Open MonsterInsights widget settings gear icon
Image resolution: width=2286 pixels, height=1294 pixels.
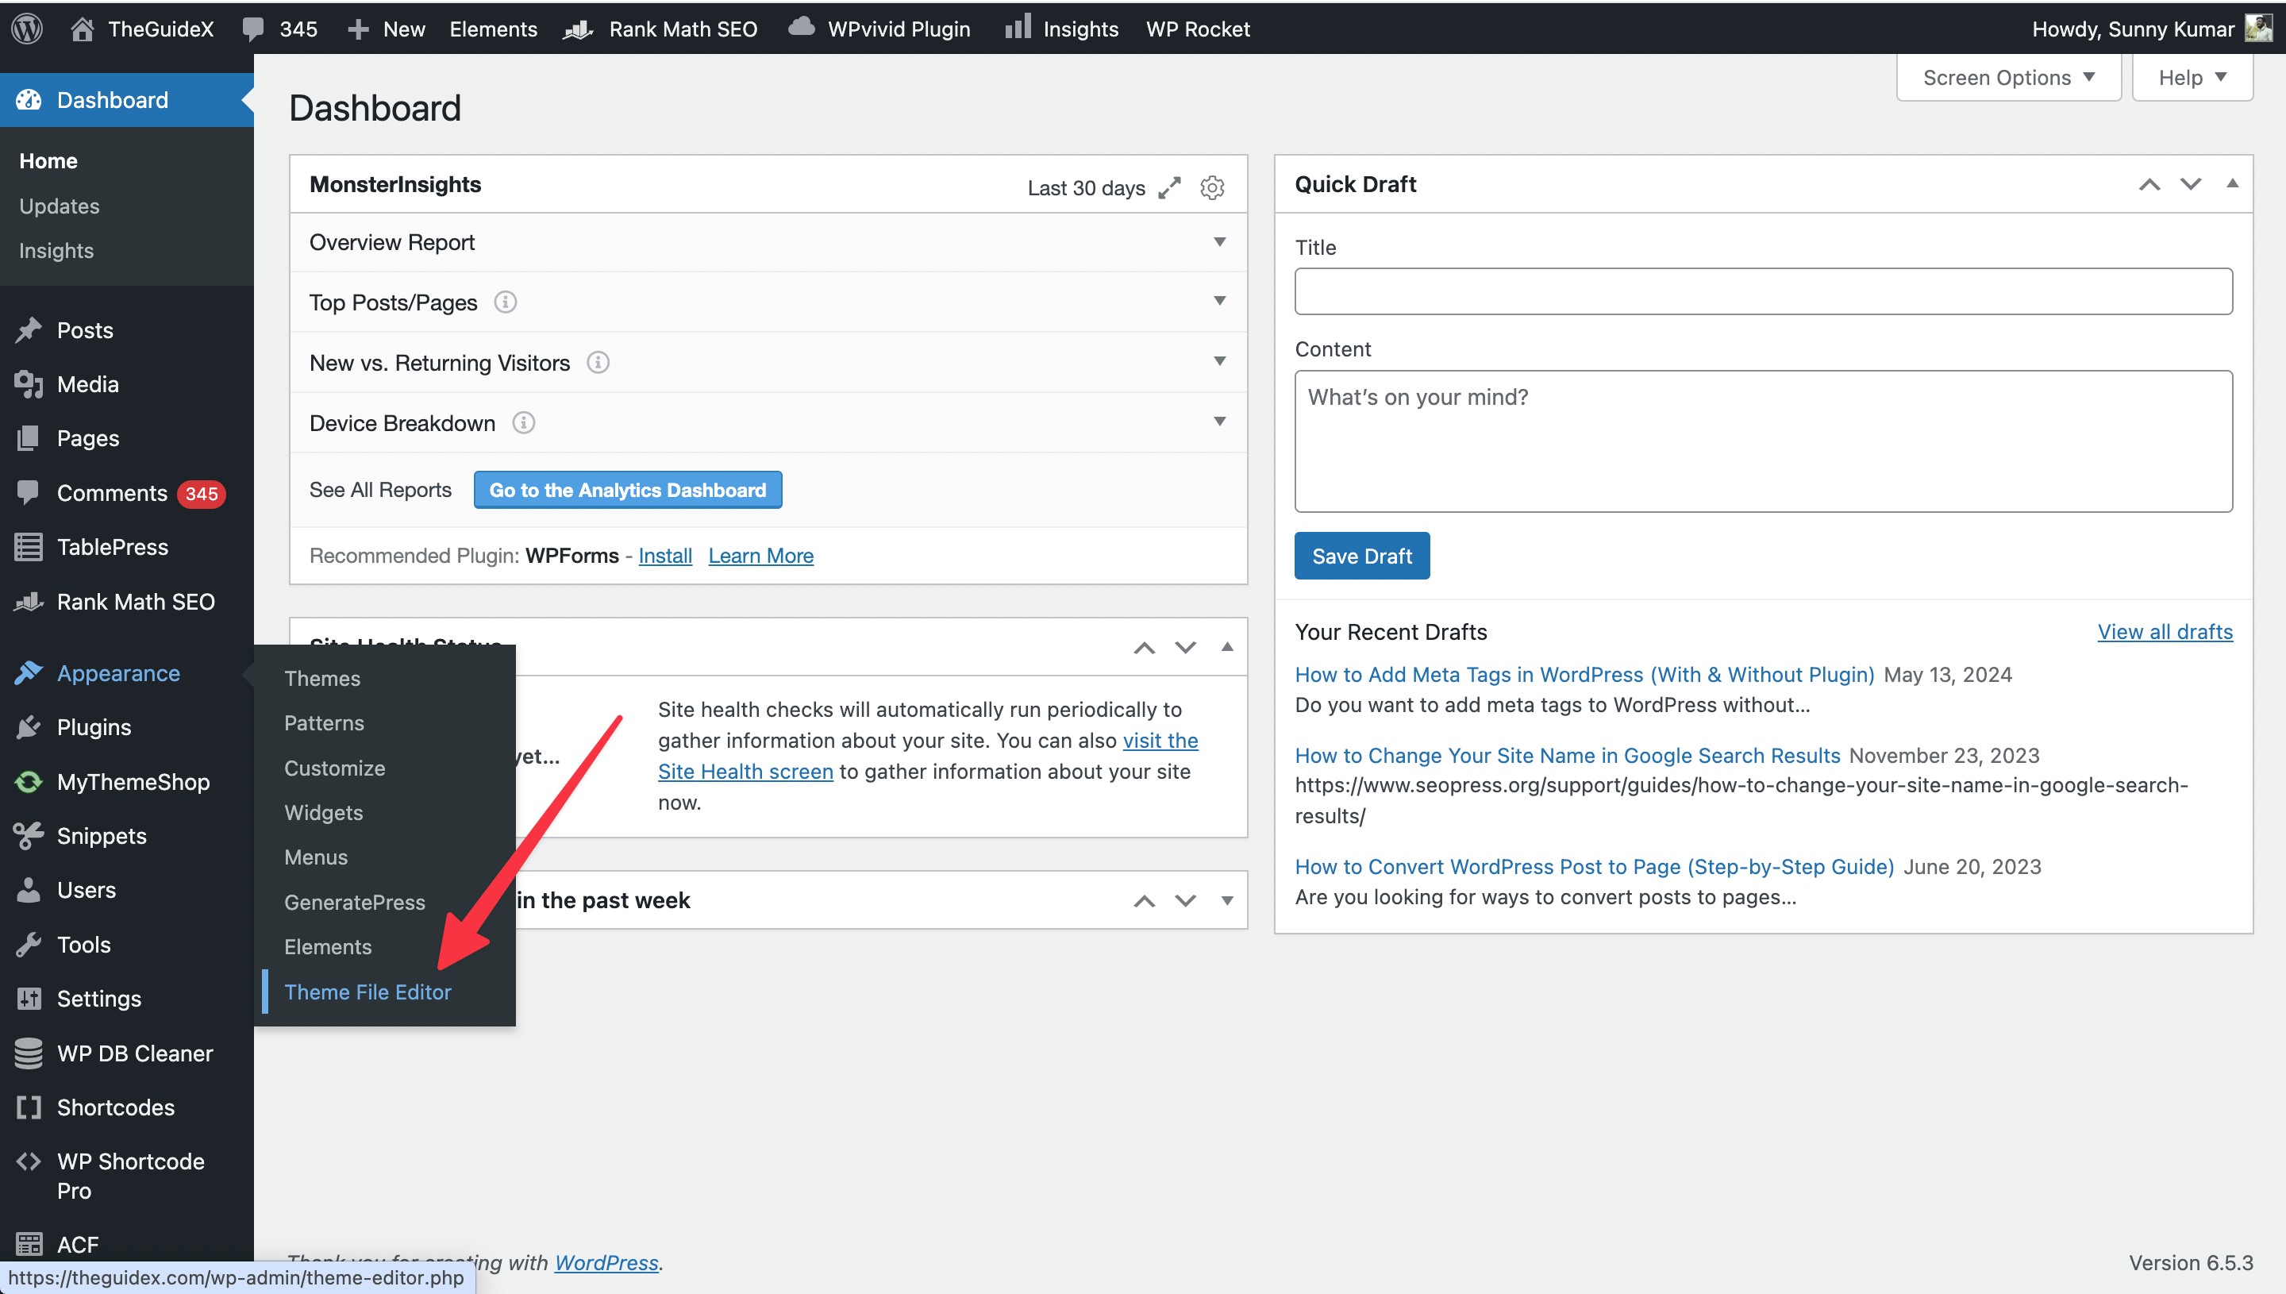[x=1212, y=187]
